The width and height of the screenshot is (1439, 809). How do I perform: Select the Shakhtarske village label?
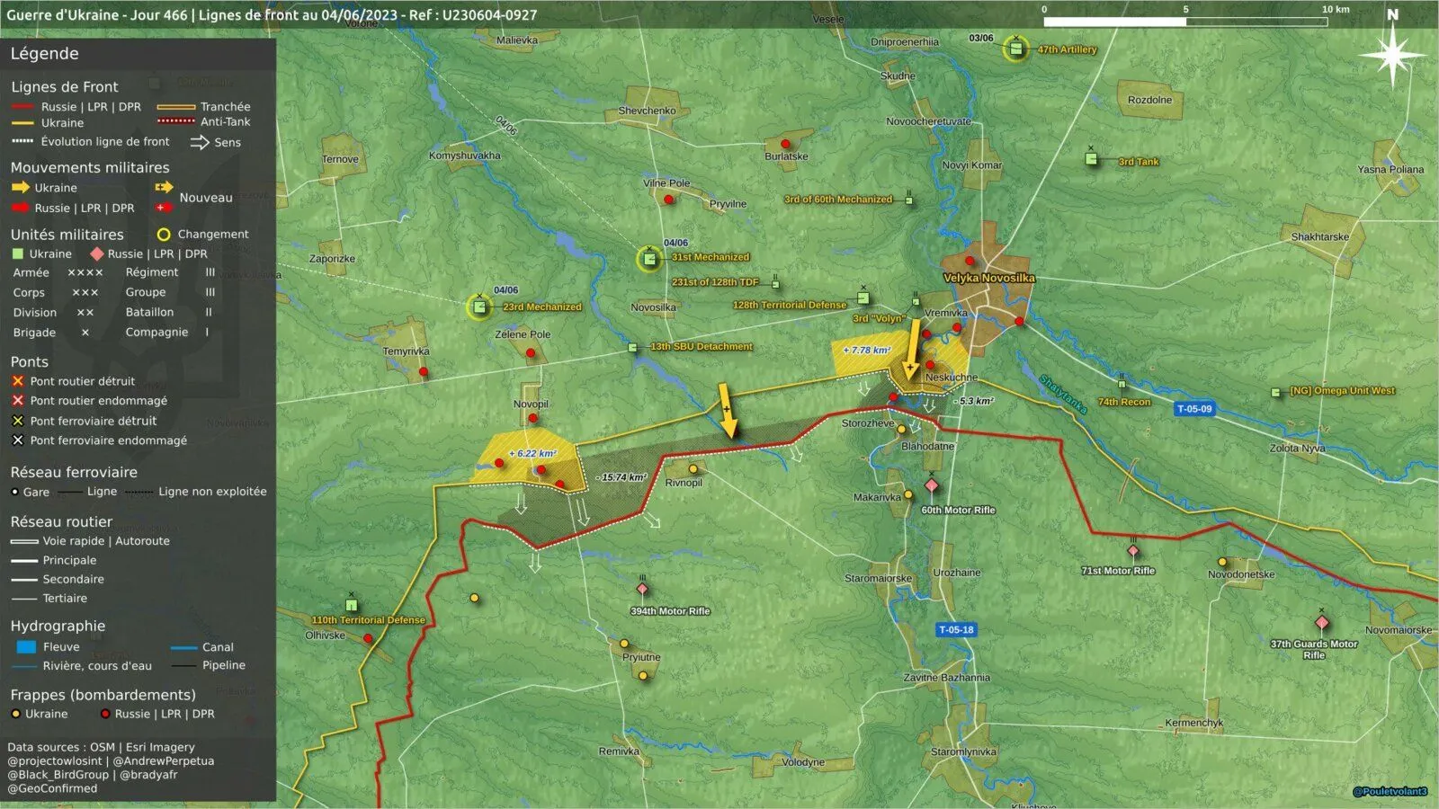coord(1319,237)
